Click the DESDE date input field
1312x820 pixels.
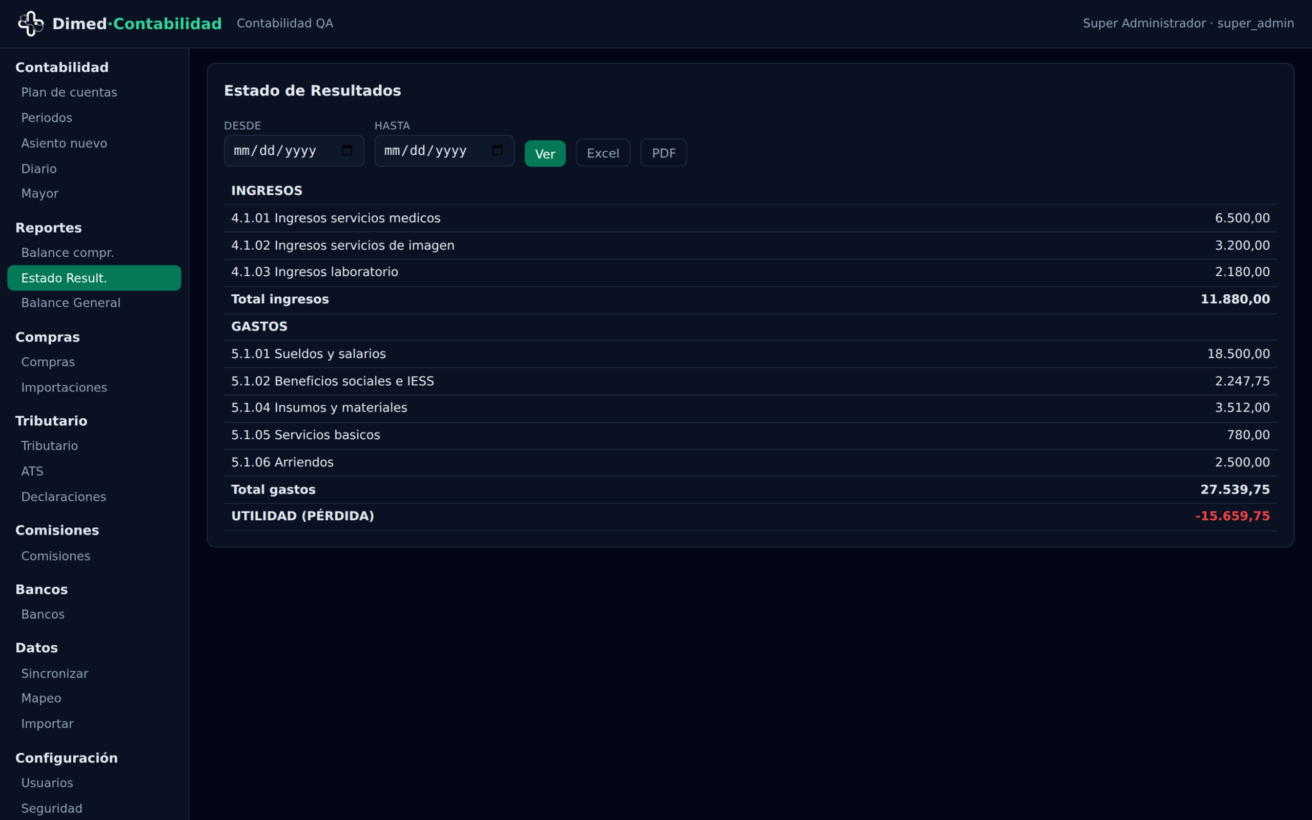[294, 151]
